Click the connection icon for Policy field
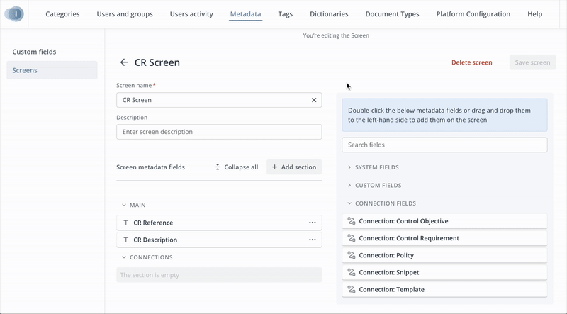 click(351, 255)
